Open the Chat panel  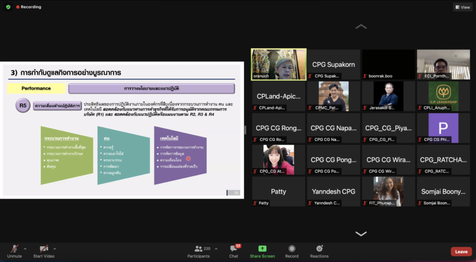[x=233, y=249]
